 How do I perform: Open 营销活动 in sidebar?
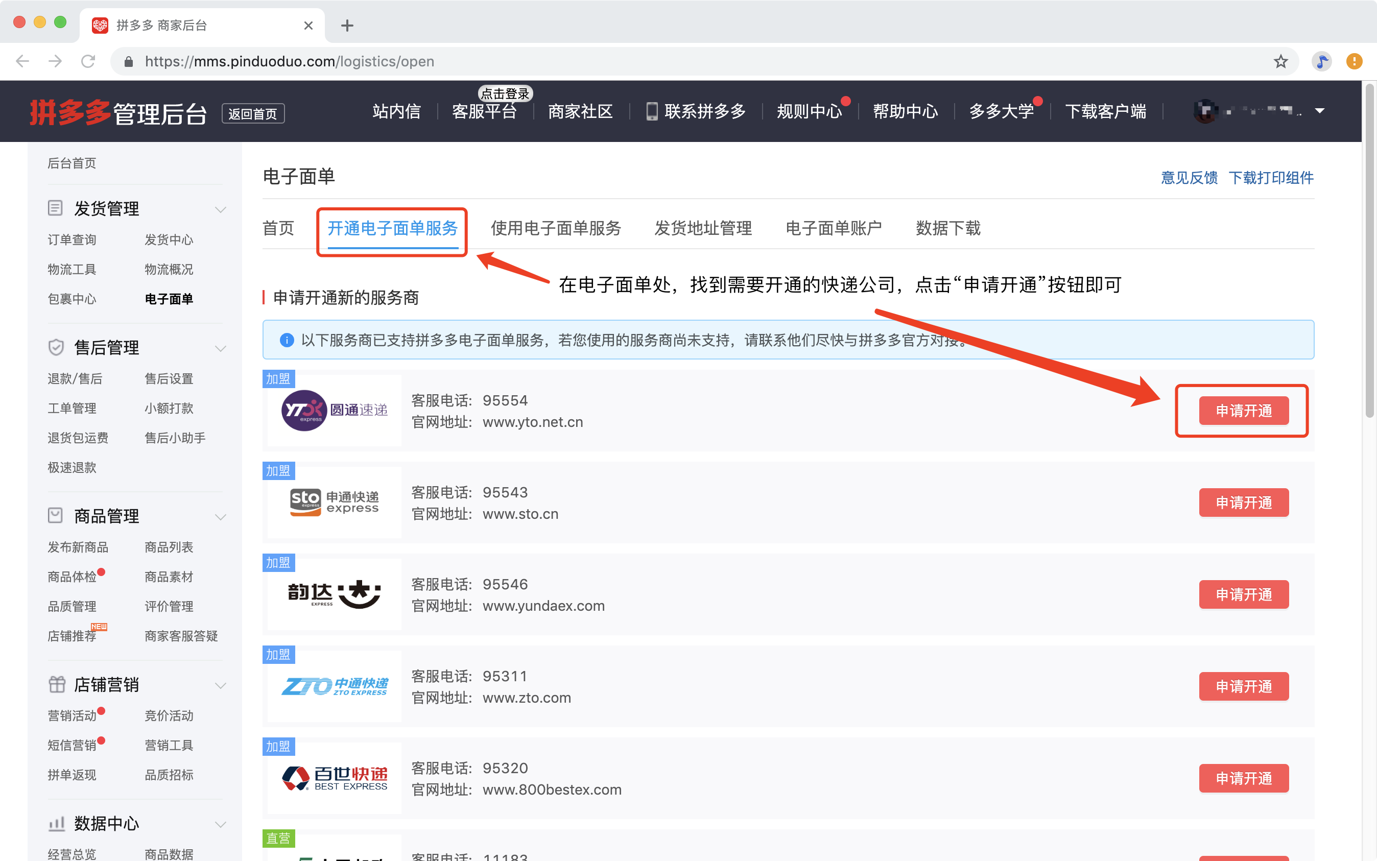(72, 716)
